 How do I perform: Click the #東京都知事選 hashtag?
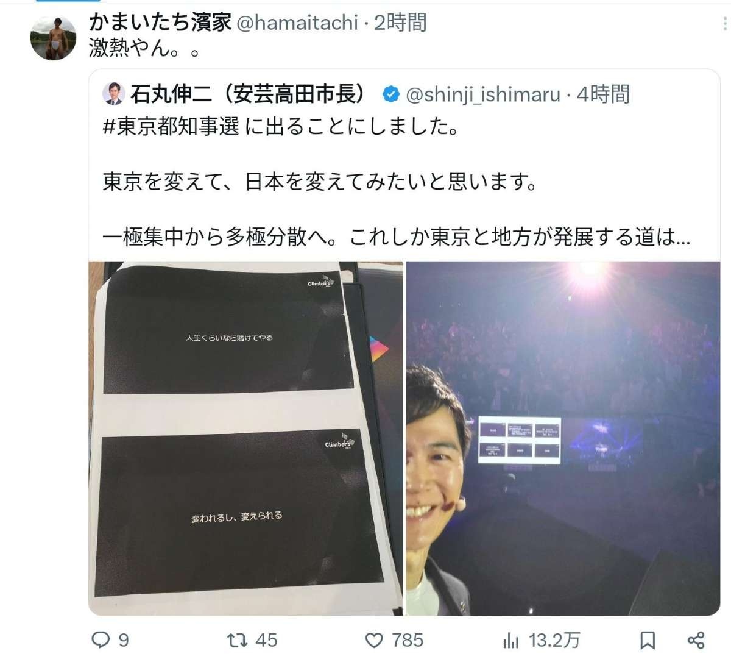pos(171,127)
